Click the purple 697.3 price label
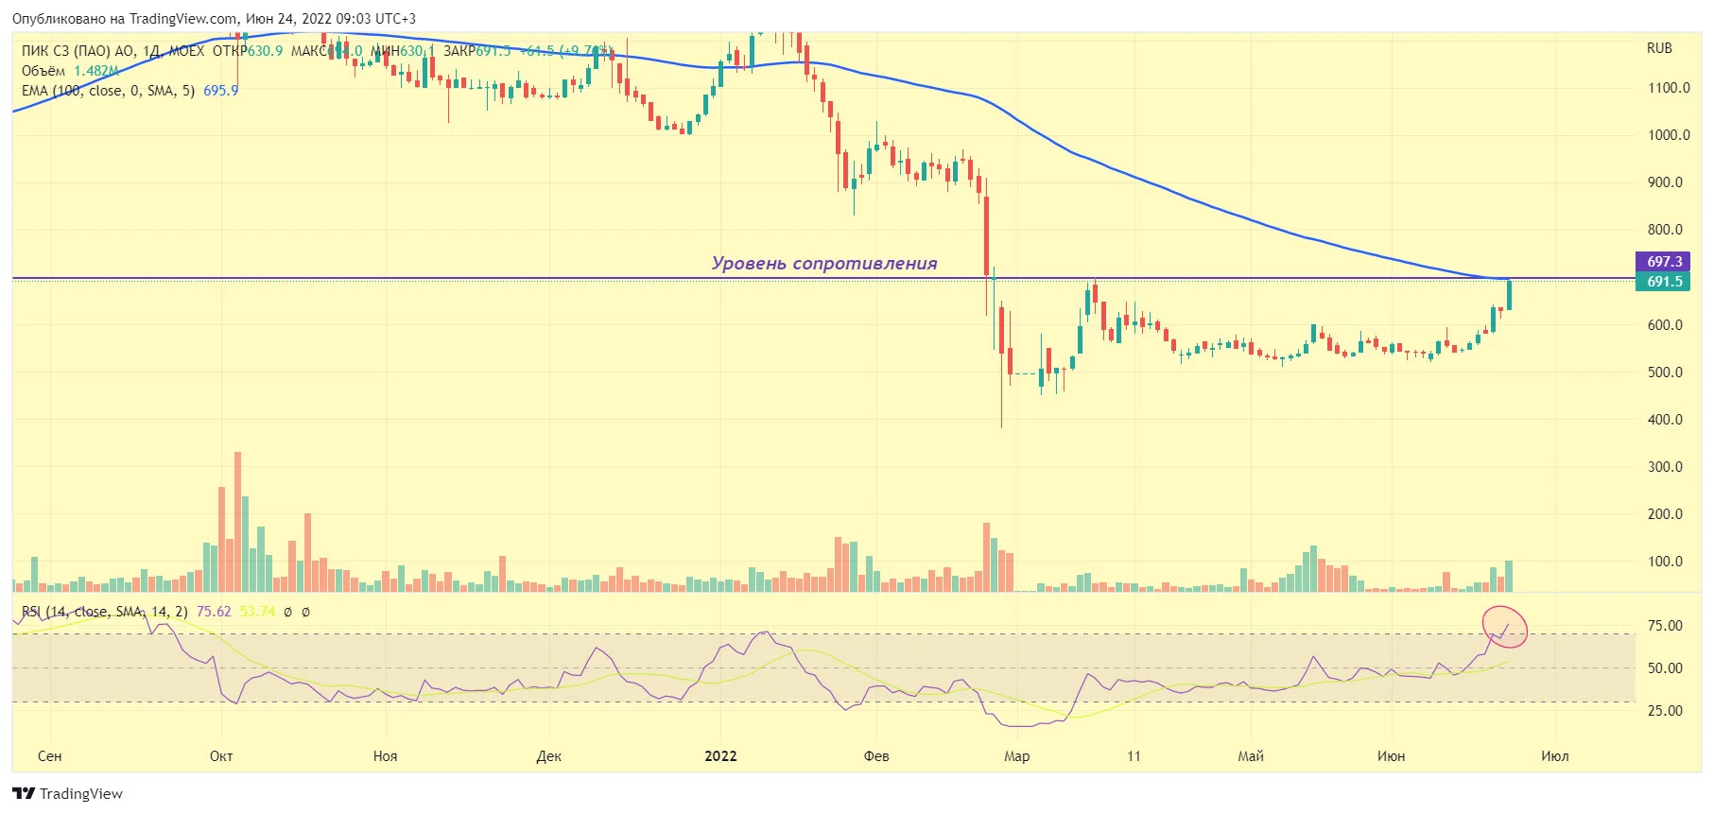Viewport: 1714px width, 814px height. pyautogui.click(x=1664, y=262)
